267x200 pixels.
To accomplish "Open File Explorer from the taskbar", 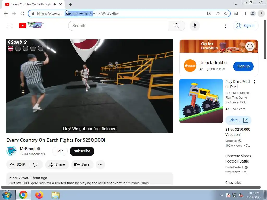I will pos(56,195).
